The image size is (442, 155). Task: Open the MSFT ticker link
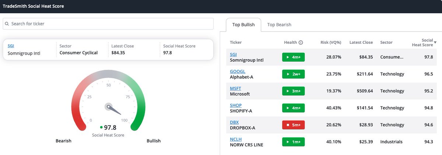(x=236, y=89)
